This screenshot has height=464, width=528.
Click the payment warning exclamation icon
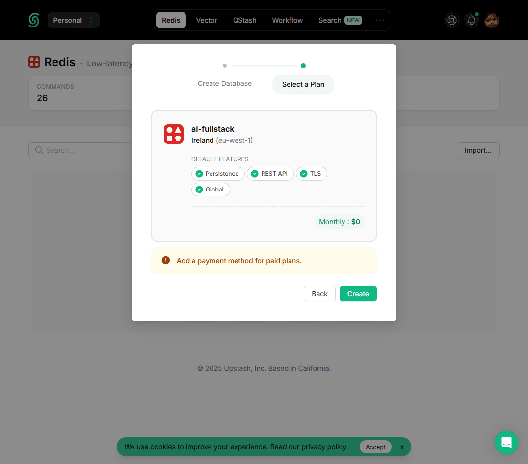(166, 260)
